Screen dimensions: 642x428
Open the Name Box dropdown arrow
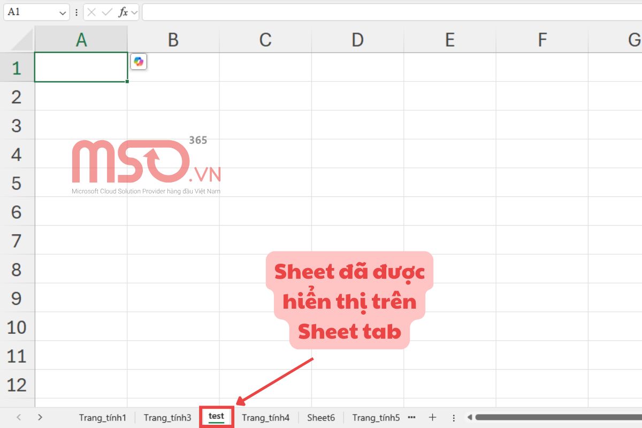point(63,12)
